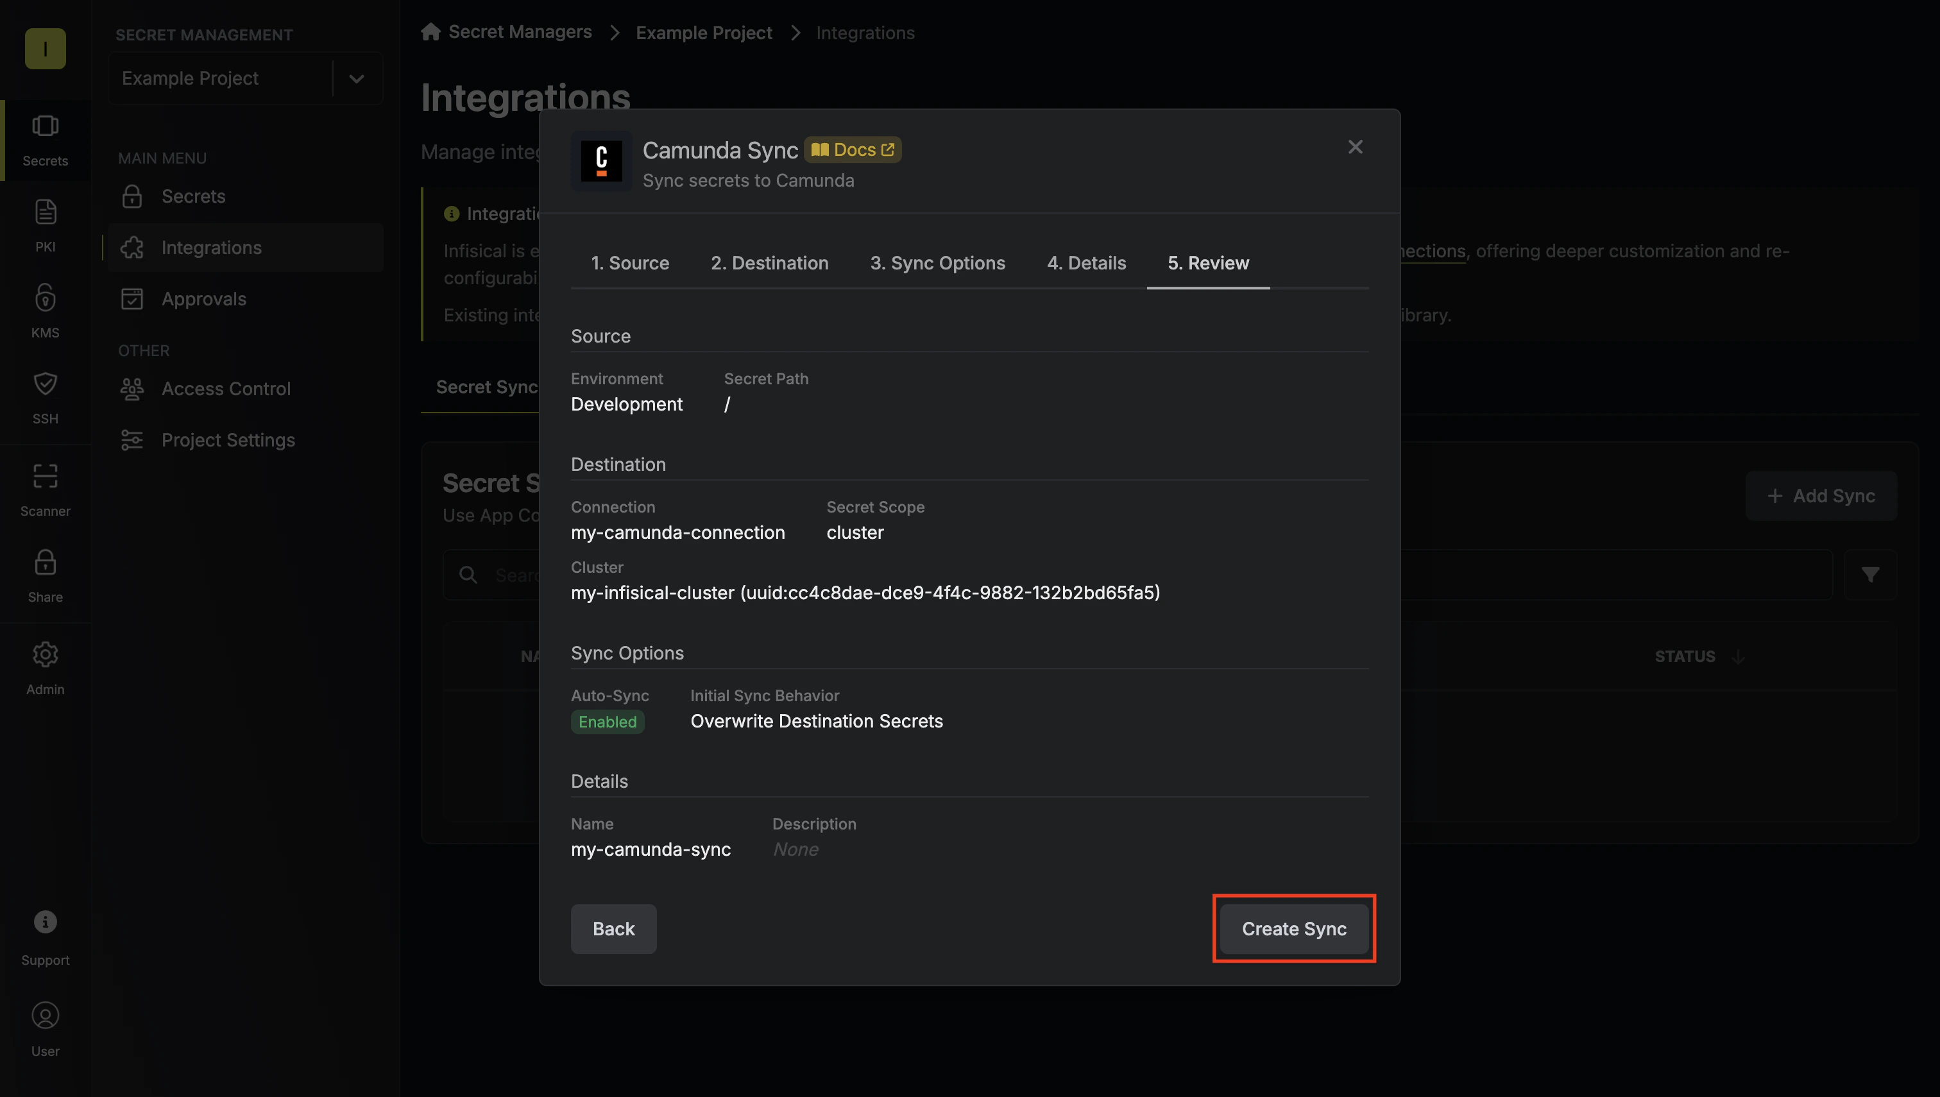
Task: Click the search syncs input field
Action: coord(1137,575)
